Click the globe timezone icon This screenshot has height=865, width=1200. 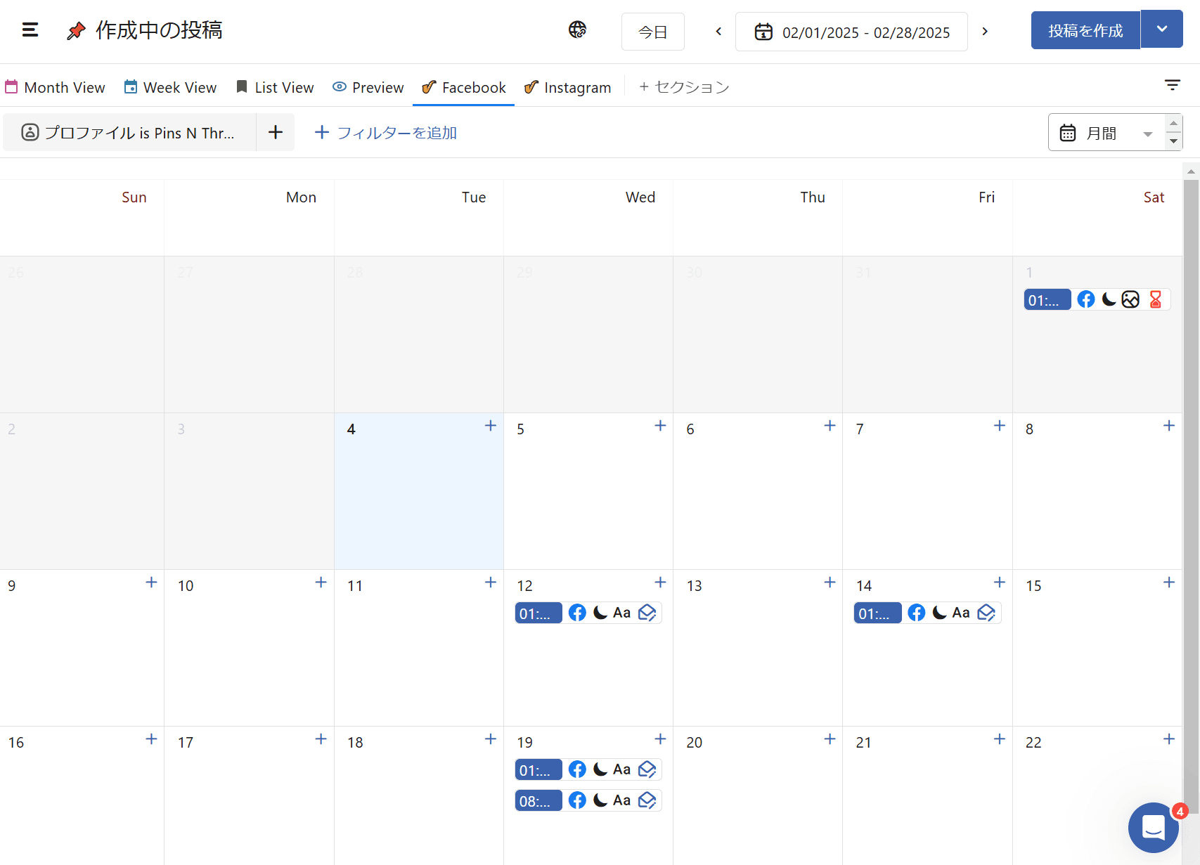tap(577, 30)
